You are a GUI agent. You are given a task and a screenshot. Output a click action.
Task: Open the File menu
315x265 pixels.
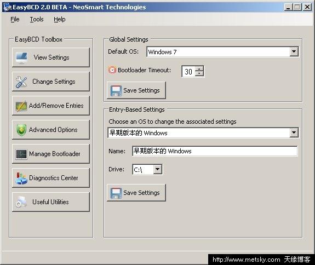click(x=15, y=19)
